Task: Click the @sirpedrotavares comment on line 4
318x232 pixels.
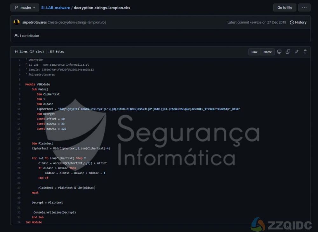Action: 40,75
